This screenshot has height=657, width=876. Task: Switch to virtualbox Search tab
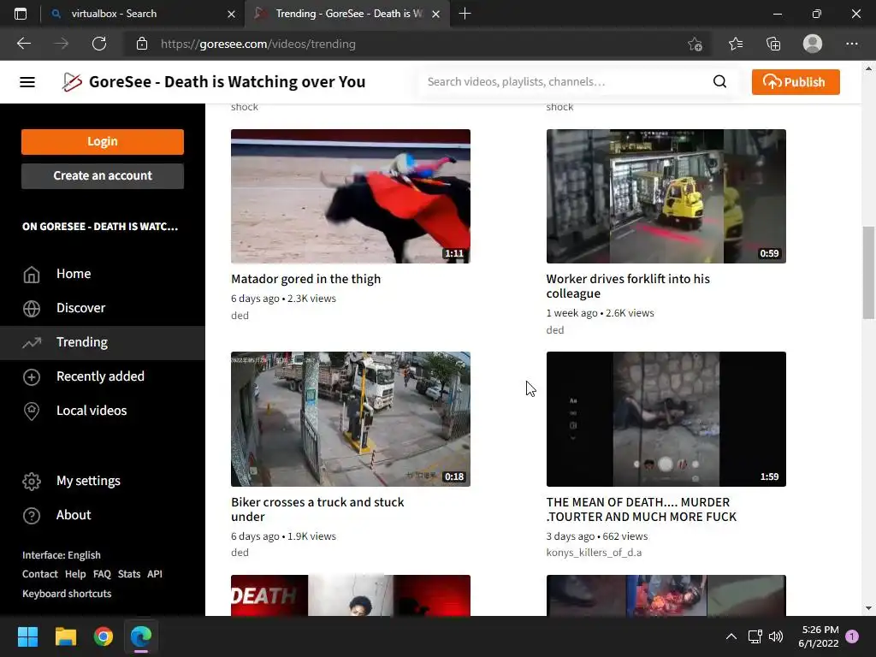[x=143, y=14]
